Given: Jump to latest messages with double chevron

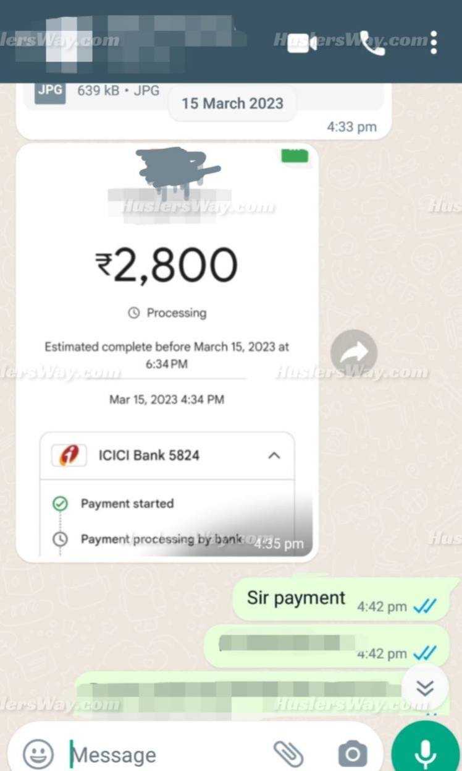Looking at the screenshot, I should point(424,687).
